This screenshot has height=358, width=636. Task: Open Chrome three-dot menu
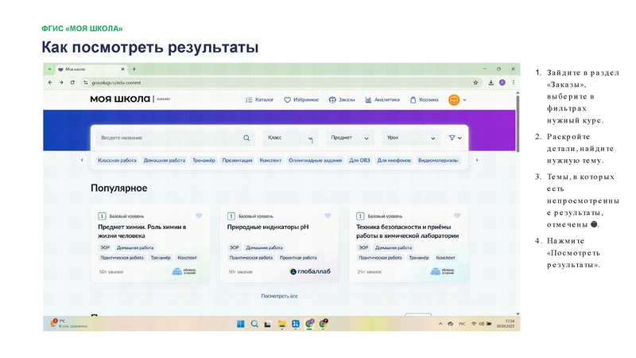(513, 83)
